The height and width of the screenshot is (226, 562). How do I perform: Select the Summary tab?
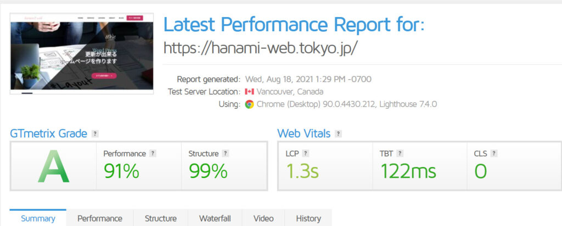coord(38,218)
